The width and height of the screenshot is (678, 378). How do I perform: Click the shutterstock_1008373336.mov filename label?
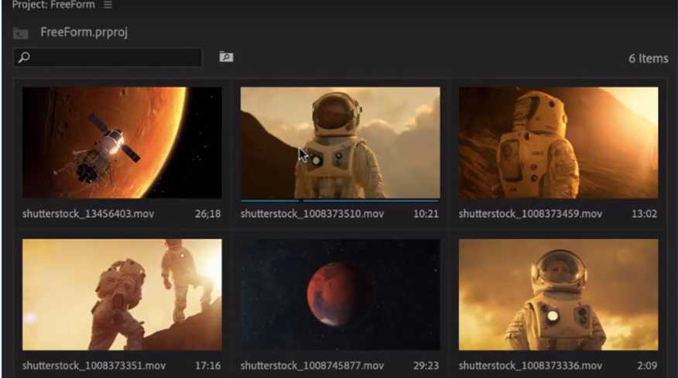(530, 366)
